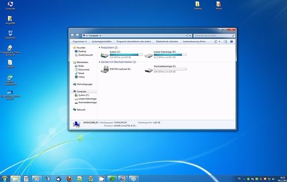Open the address bar history dropdown arrow
Screen dimensions: 287x182
pyautogui.click(x=186, y=36)
